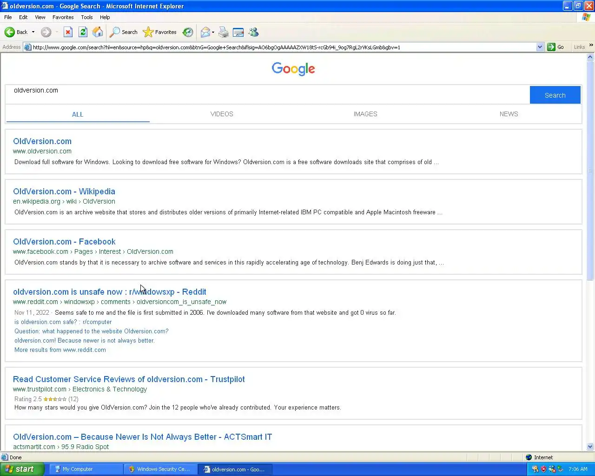Click the oldversion.com Google taskbar button
This screenshot has height=476, width=595.
[235, 469]
